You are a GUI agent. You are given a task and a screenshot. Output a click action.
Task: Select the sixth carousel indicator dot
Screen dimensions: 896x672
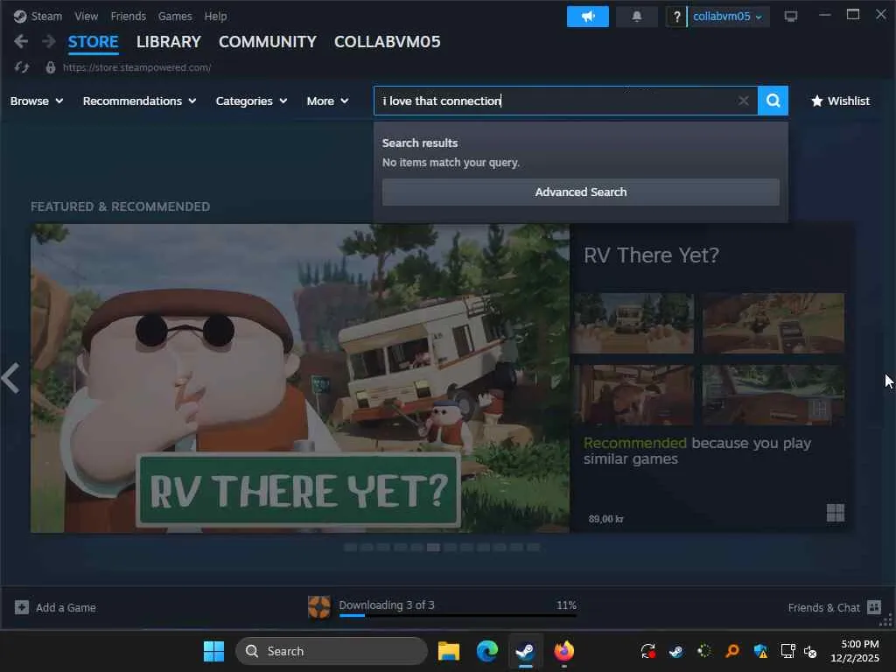[x=433, y=548]
